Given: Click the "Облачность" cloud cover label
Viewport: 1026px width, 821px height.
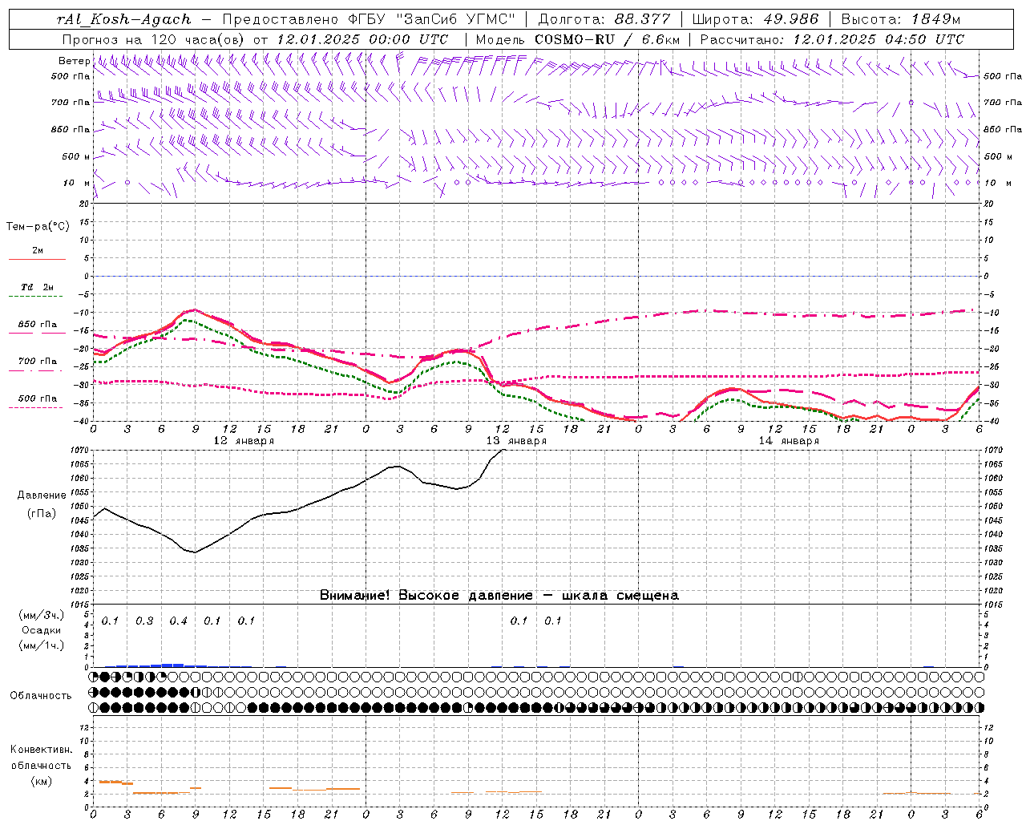Looking at the screenshot, I should pos(41,696).
